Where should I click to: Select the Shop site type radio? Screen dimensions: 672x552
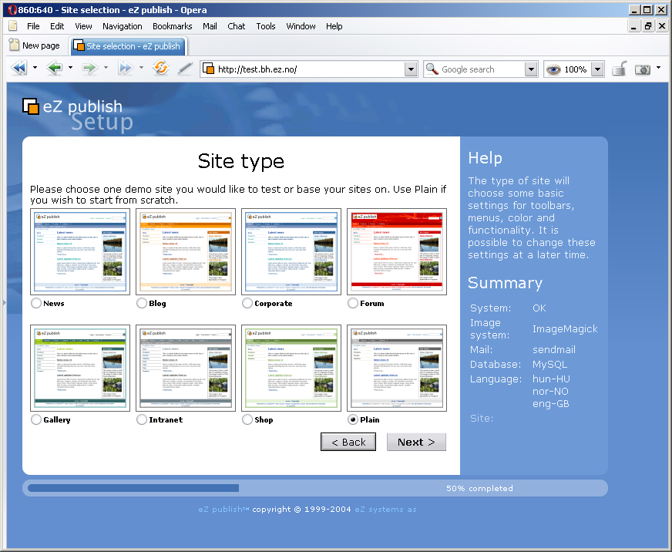247,419
